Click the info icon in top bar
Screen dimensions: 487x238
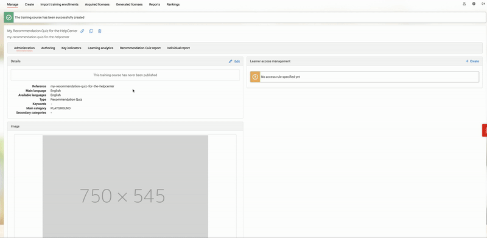click(474, 4)
